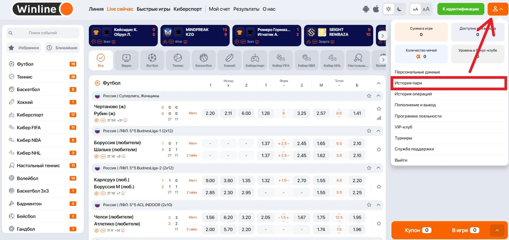Pick odds 9.00 for Карлсруэ win
Screen dimensions: 509x240
(x=210, y=180)
